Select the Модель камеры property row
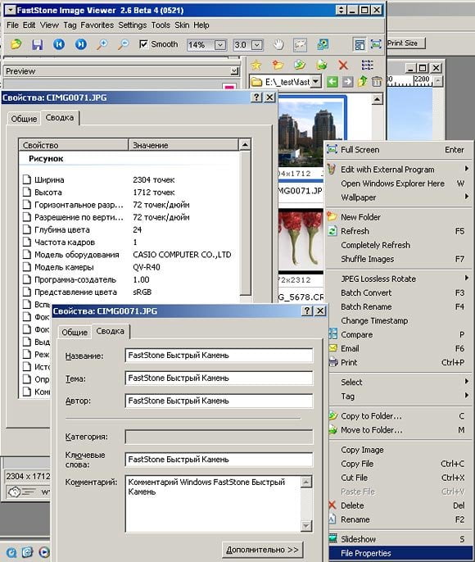This screenshot has height=562, width=475. point(129,267)
